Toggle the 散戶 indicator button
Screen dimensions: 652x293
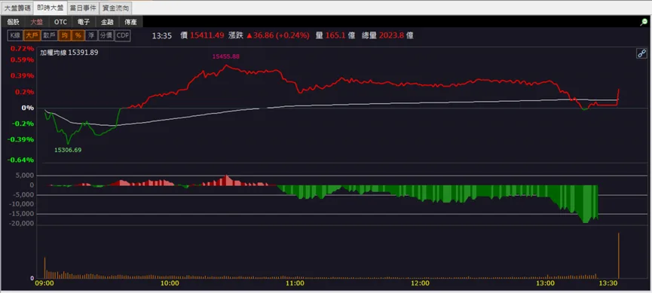[49, 35]
